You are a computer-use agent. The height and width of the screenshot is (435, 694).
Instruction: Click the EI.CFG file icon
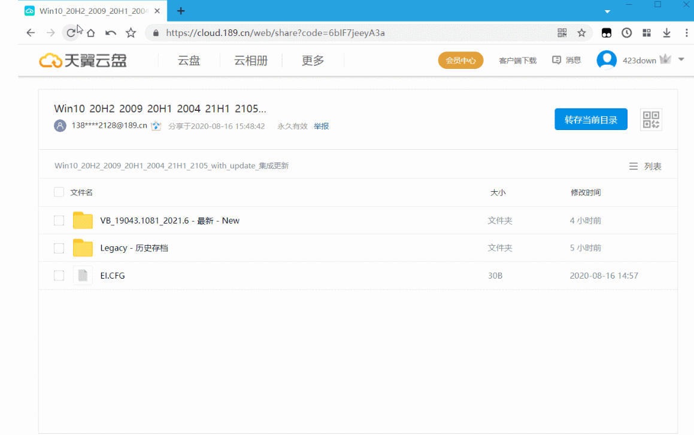(83, 276)
